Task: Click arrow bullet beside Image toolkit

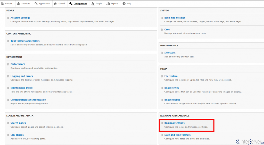Action: (x=162, y=100)
